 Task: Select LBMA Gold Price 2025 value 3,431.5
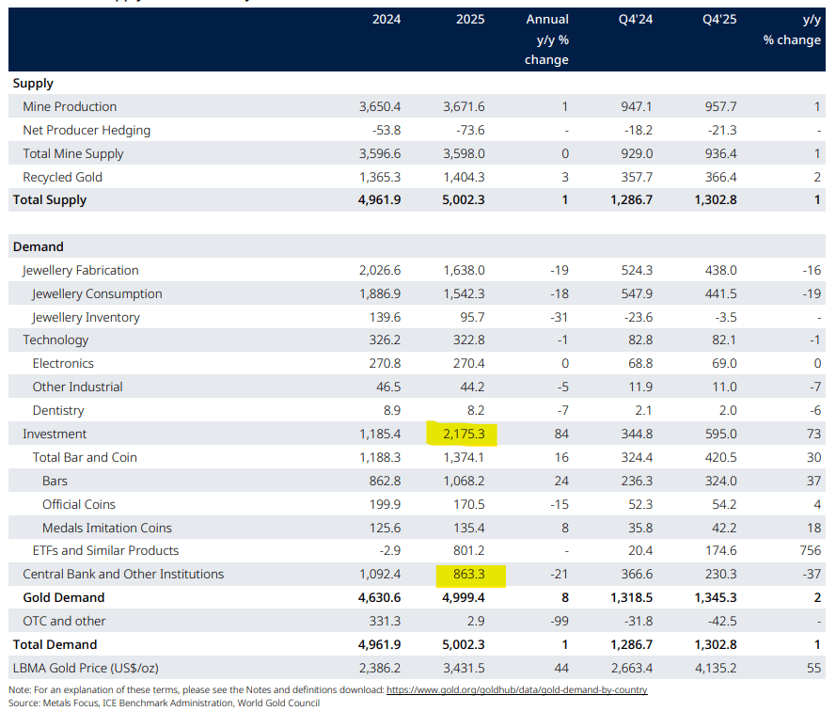464,668
